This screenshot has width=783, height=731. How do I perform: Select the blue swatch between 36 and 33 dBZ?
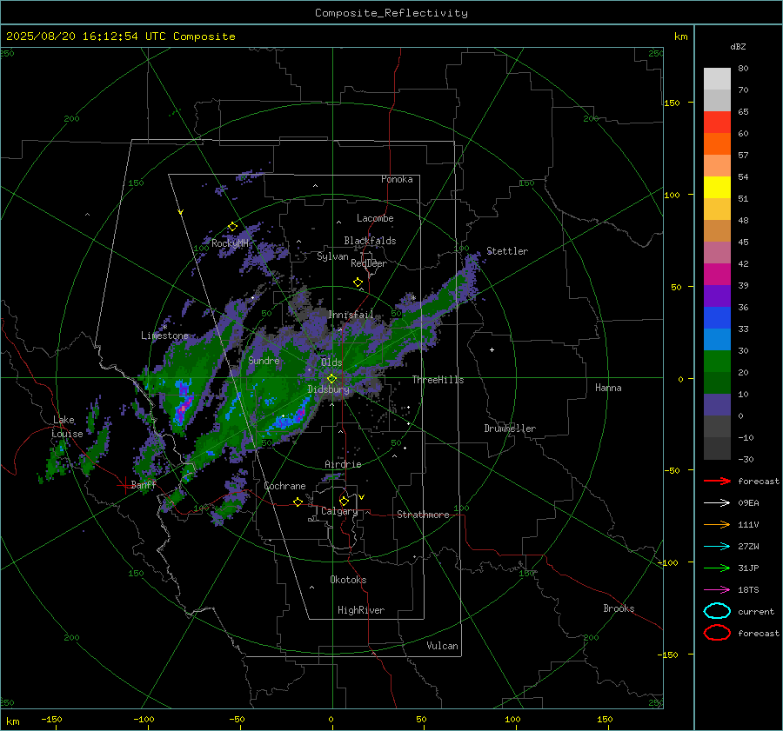coord(717,318)
